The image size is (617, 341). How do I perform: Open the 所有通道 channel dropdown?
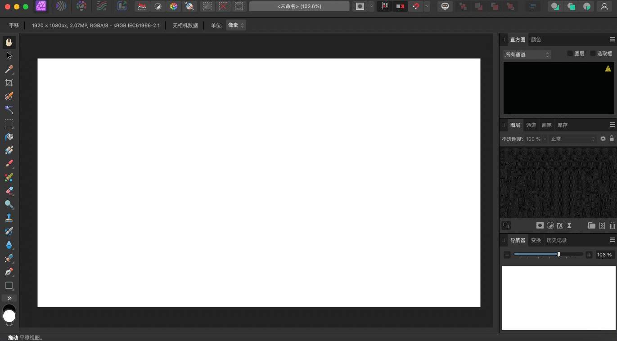[x=527, y=54]
